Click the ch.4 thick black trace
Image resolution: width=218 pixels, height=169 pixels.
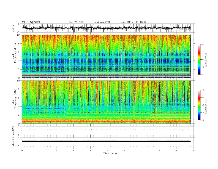pyautogui.click(x=106, y=141)
